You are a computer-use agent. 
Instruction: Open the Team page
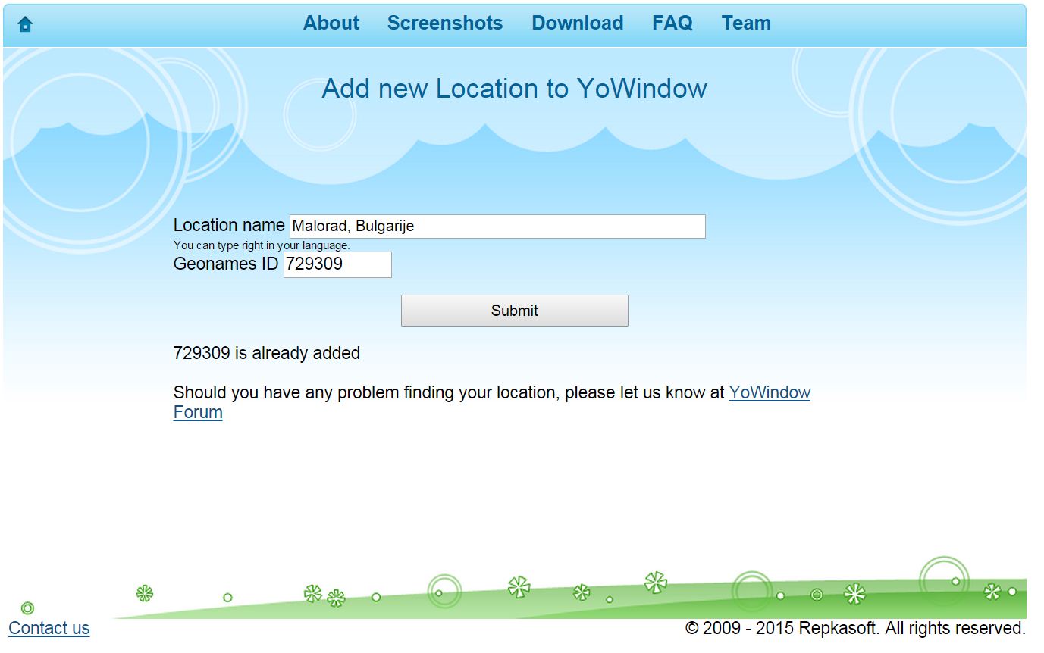[745, 23]
